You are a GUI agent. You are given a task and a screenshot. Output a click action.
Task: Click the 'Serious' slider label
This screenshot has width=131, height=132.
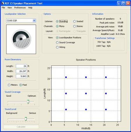coord(33,113)
